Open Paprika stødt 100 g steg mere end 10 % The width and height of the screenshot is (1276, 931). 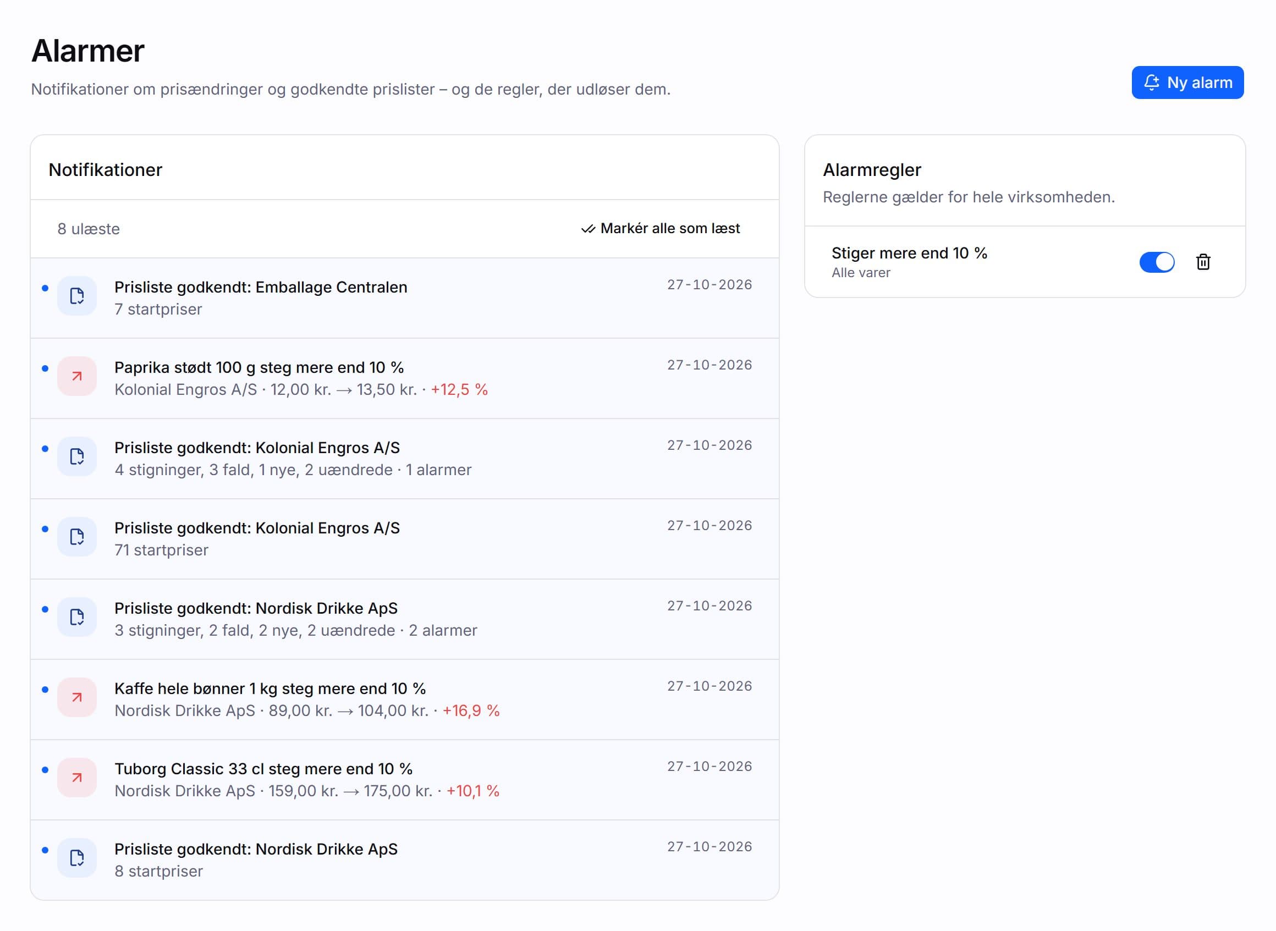point(405,379)
